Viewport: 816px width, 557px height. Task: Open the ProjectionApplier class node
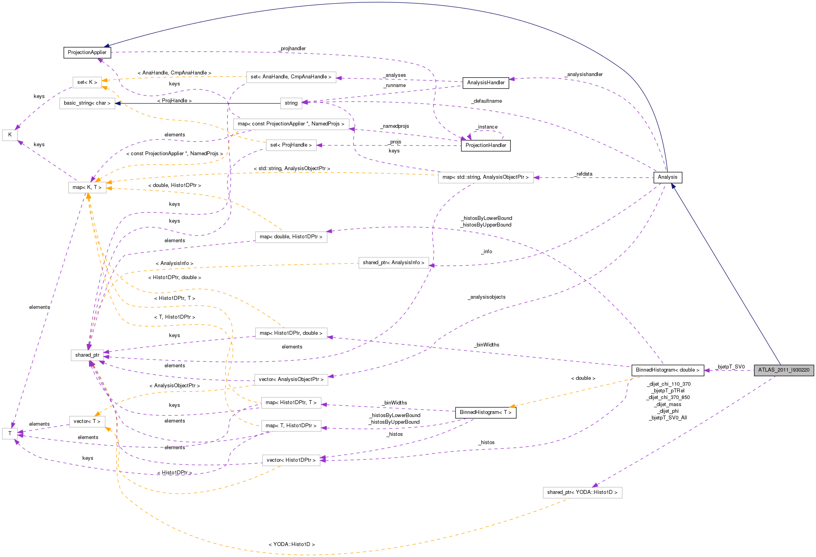click(x=87, y=53)
